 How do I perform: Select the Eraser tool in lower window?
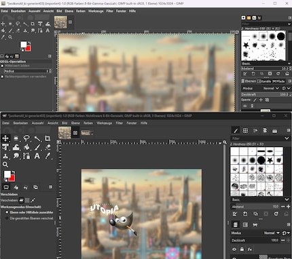pos(48,147)
